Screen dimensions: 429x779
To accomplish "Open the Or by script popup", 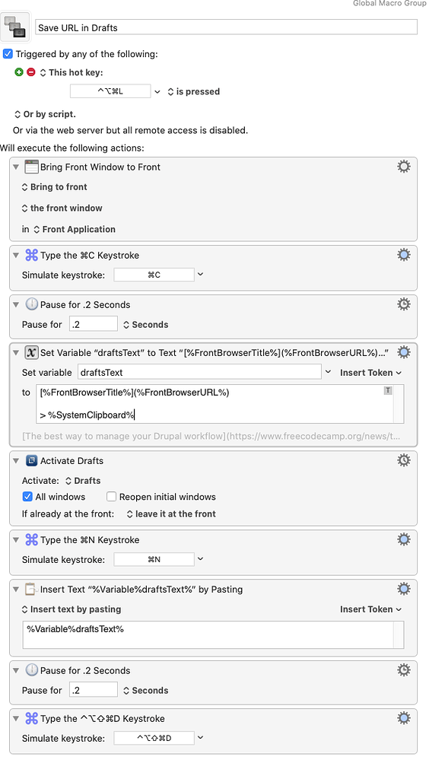I will click(x=45, y=114).
